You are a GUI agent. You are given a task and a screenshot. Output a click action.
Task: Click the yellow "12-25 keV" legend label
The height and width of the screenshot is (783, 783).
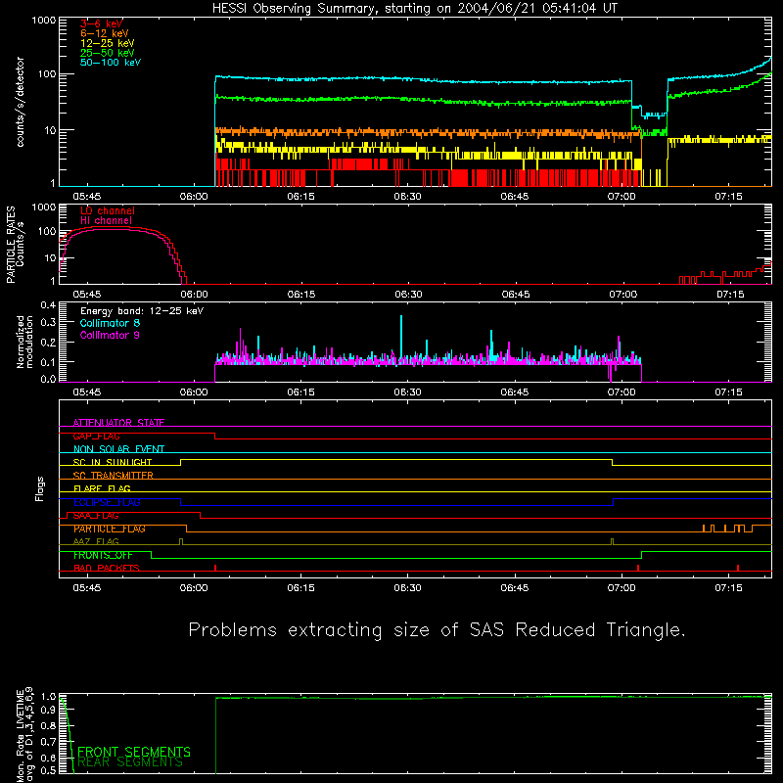(108, 43)
